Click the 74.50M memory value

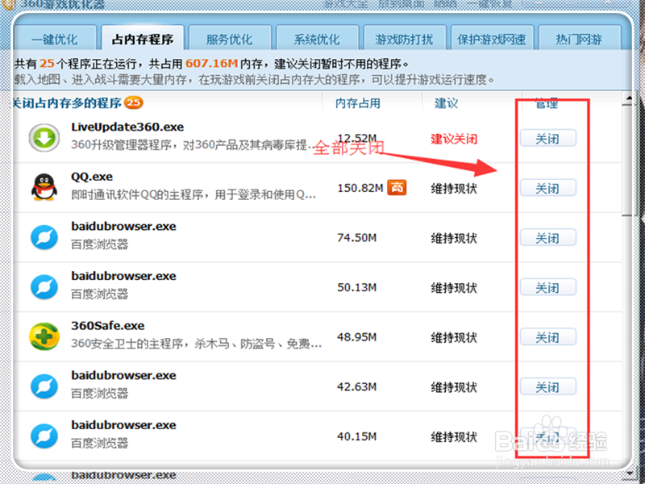coord(356,238)
